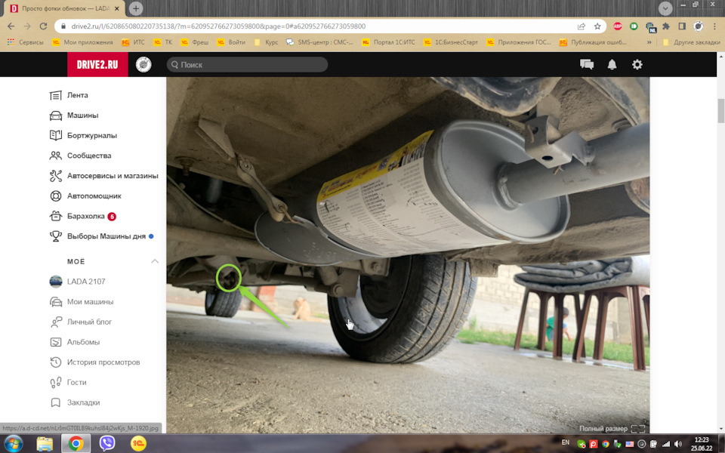Open the DRIVE2.RU home logo

(x=97, y=65)
